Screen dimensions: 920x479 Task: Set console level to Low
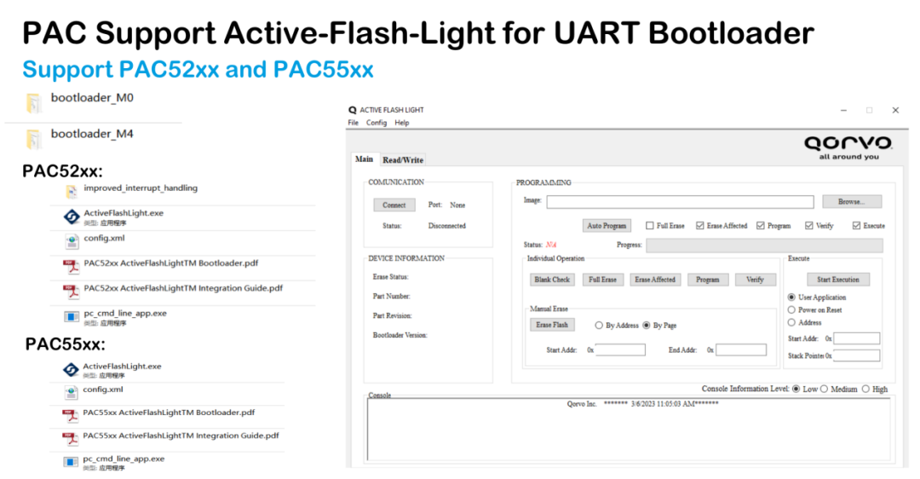(x=796, y=390)
